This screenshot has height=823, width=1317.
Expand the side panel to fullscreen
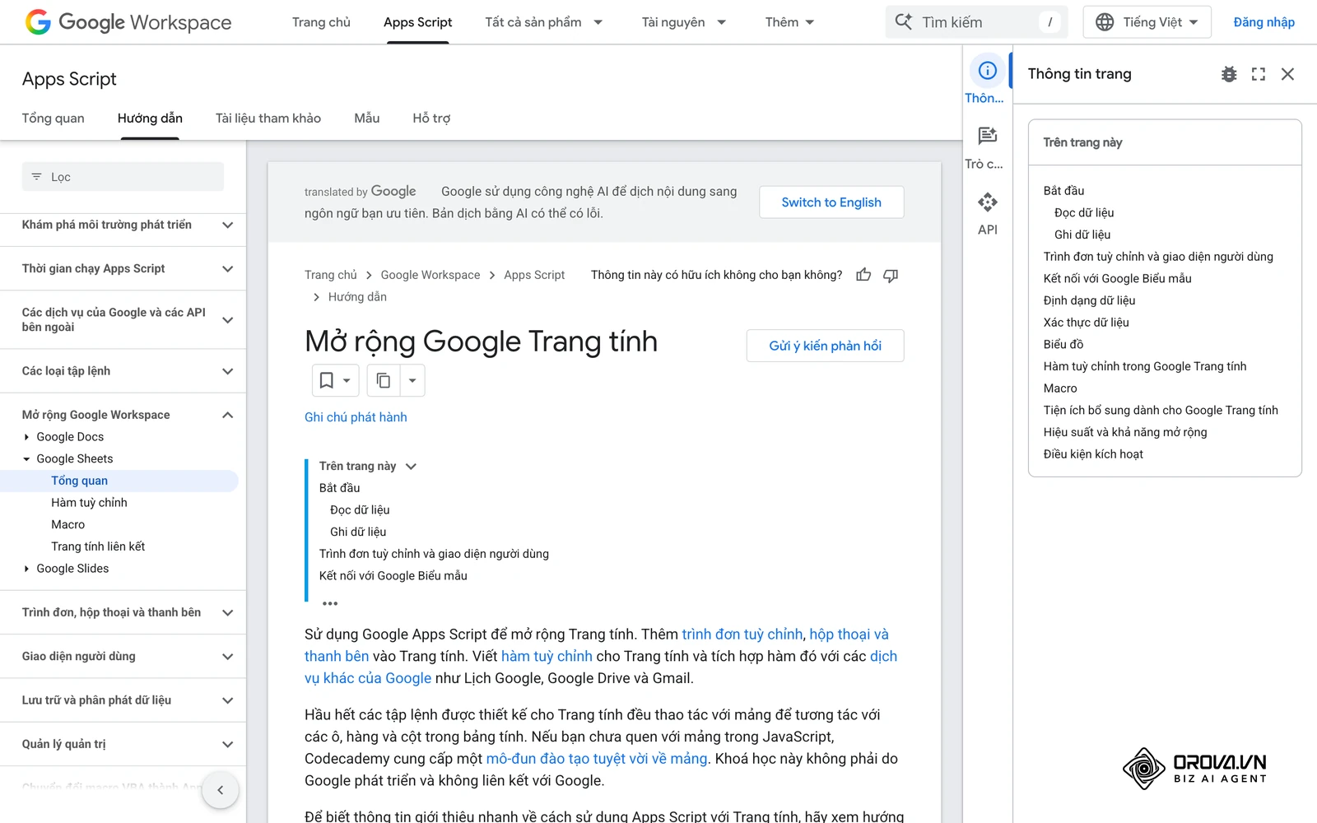(1259, 74)
